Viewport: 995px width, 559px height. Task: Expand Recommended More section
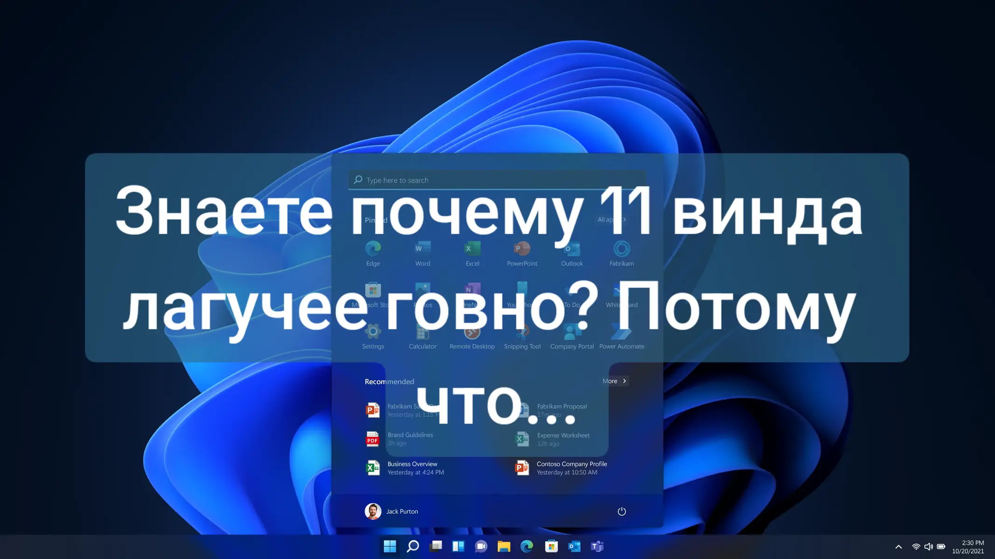tap(614, 381)
